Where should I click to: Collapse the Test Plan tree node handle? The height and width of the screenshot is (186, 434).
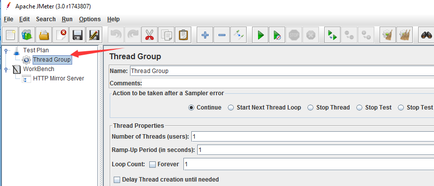pos(6,51)
